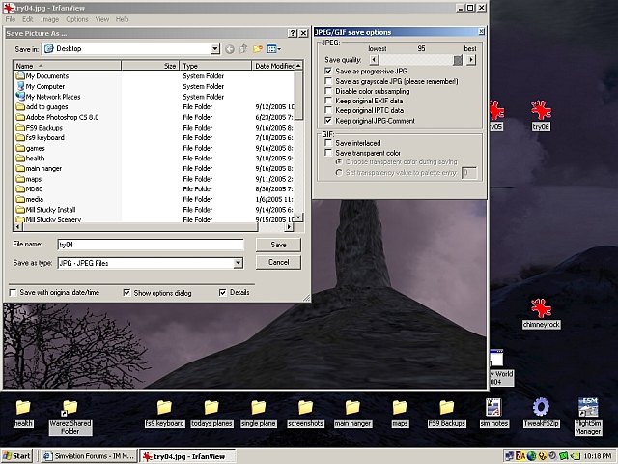Viewport: 618px width, 464px height.
Task: Open the Image menu in IrfanView
Action: click(x=49, y=19)
